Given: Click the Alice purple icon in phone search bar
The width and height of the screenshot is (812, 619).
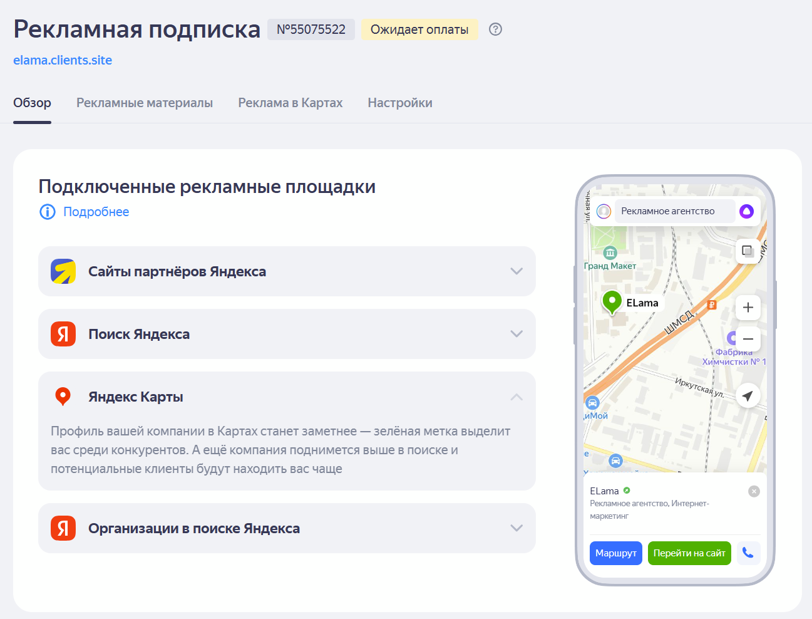Looking at the screenshot, I should [x=746, y=211].
